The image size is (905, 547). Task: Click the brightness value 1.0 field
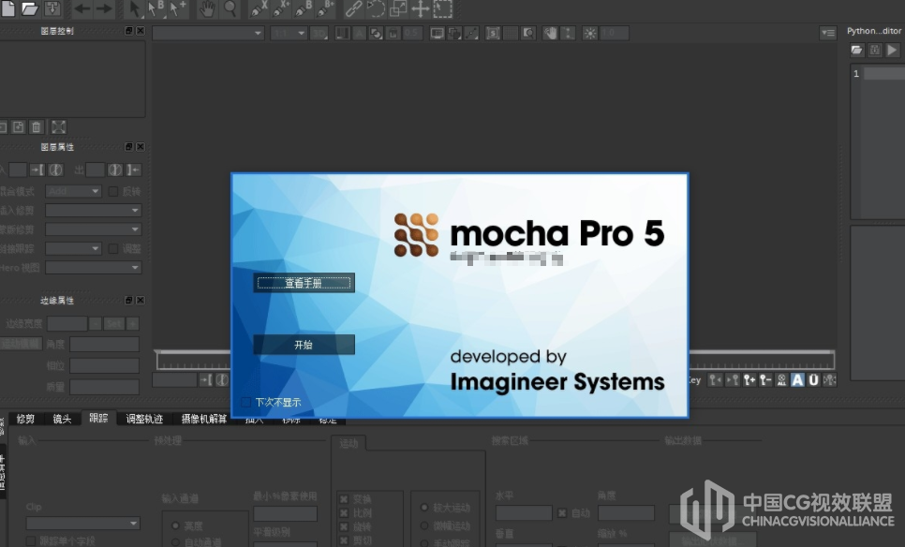point(615,34)
